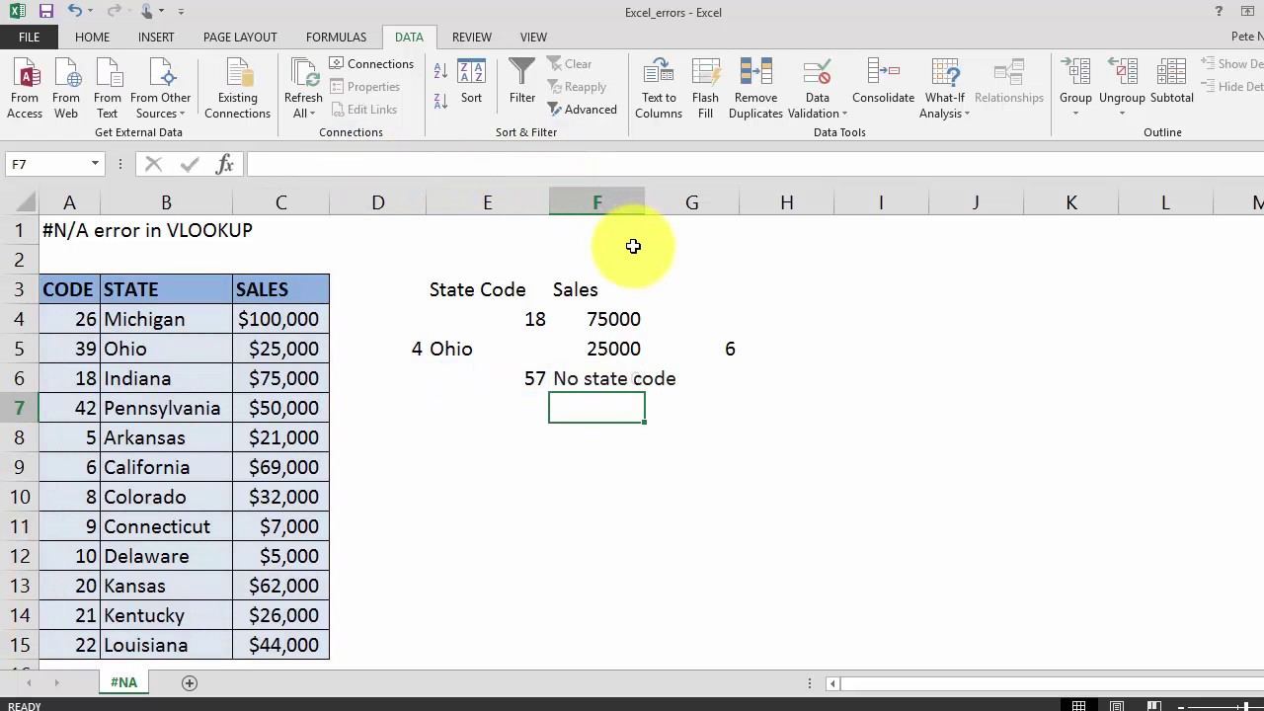Open the What-If Analysis dropdown

[944, 89]
